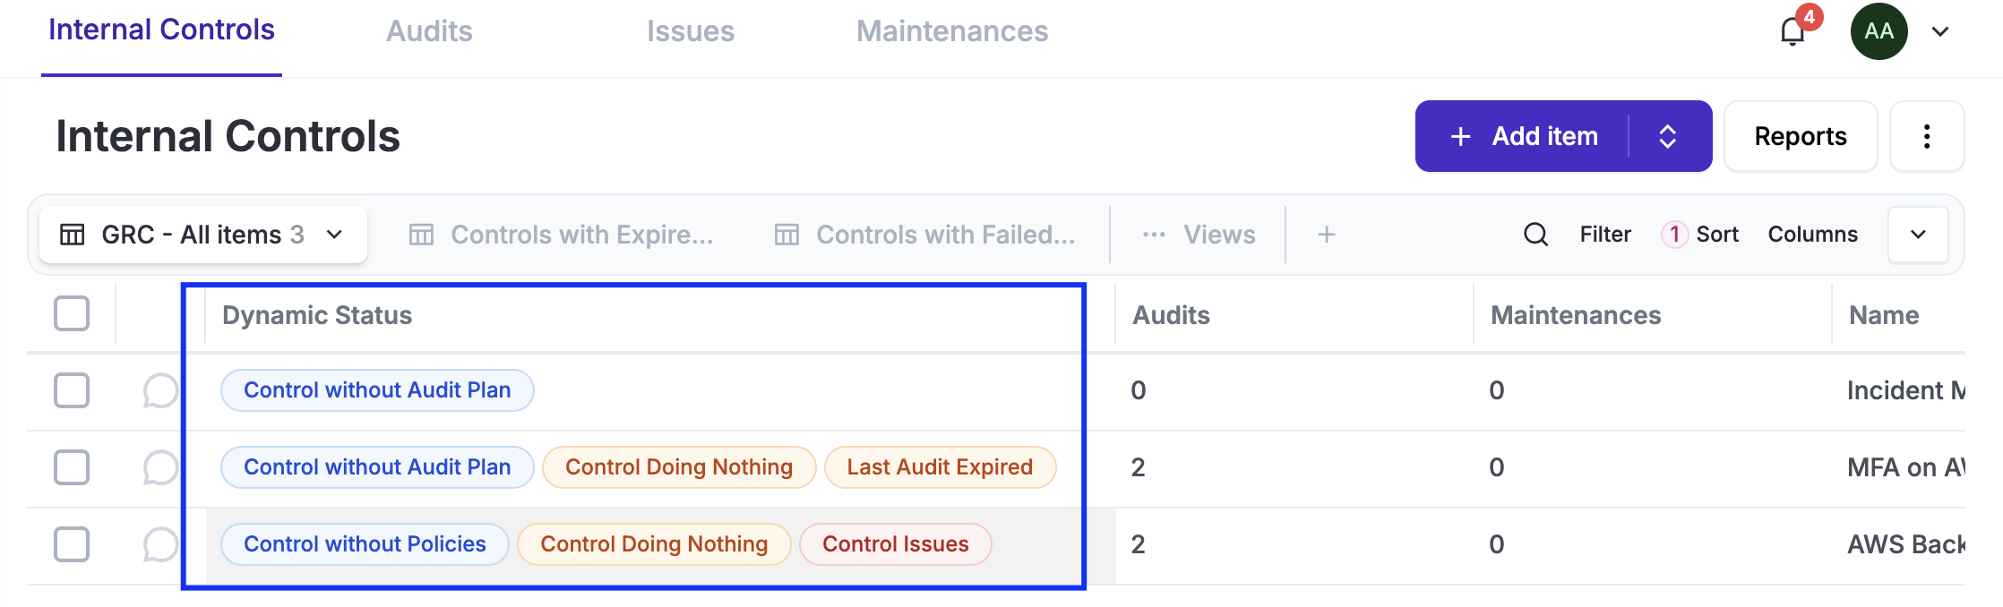Click the search magnifier icon
Screen dimensions: 2003x607
[1535, 235]
